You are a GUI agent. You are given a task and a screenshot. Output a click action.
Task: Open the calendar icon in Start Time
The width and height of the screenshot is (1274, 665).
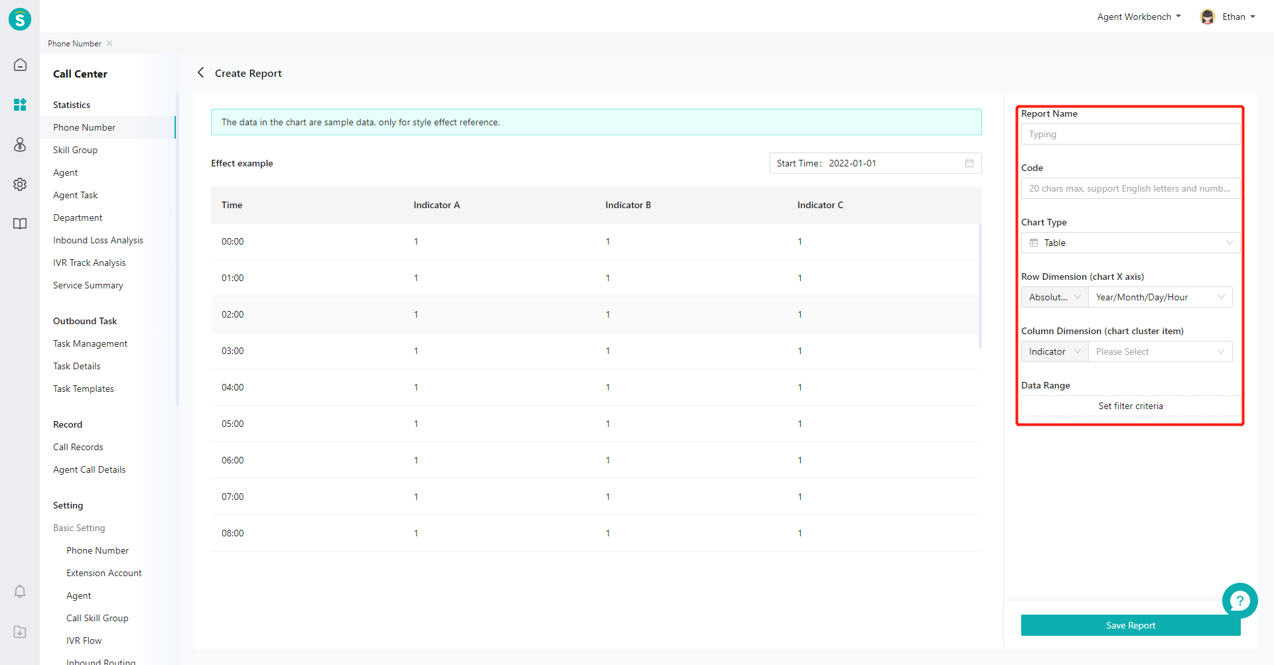969,163
